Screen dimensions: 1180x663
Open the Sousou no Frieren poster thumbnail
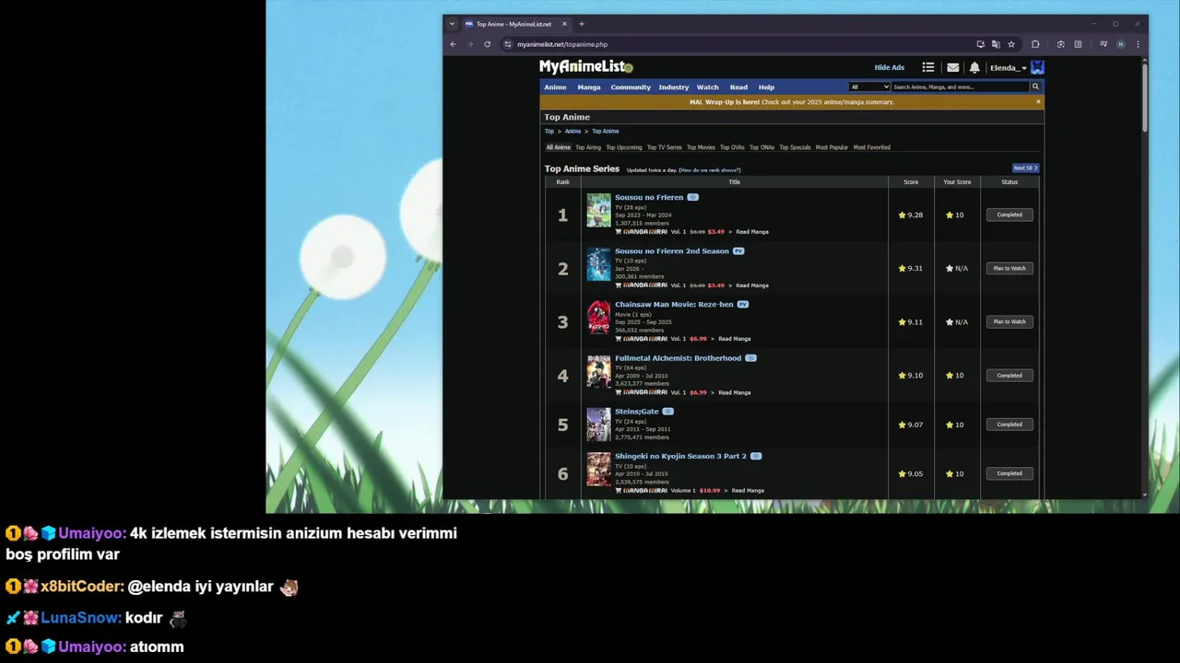[x=599, y=211]
